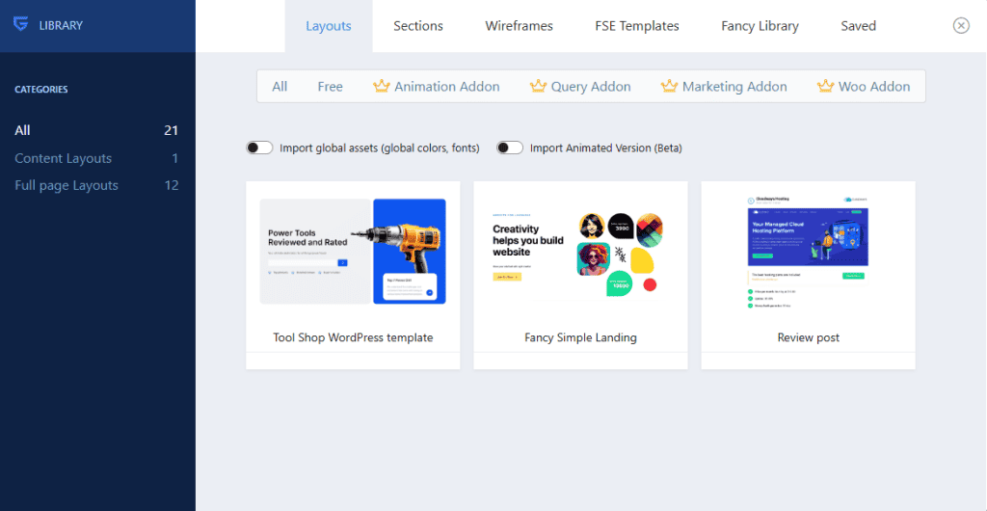Open the Wireframes tab

pos(519,26)
